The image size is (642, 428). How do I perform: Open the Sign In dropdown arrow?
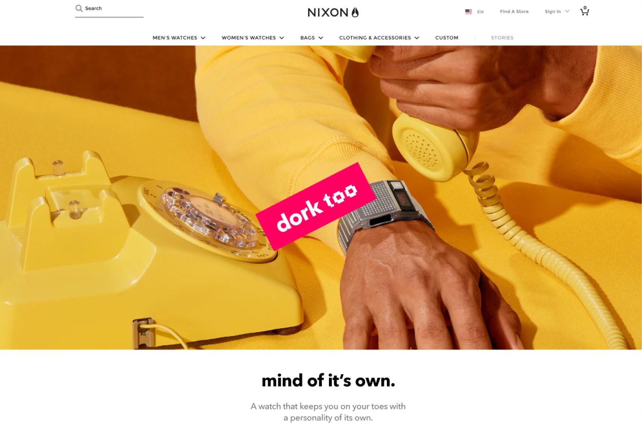click(567, 11)
